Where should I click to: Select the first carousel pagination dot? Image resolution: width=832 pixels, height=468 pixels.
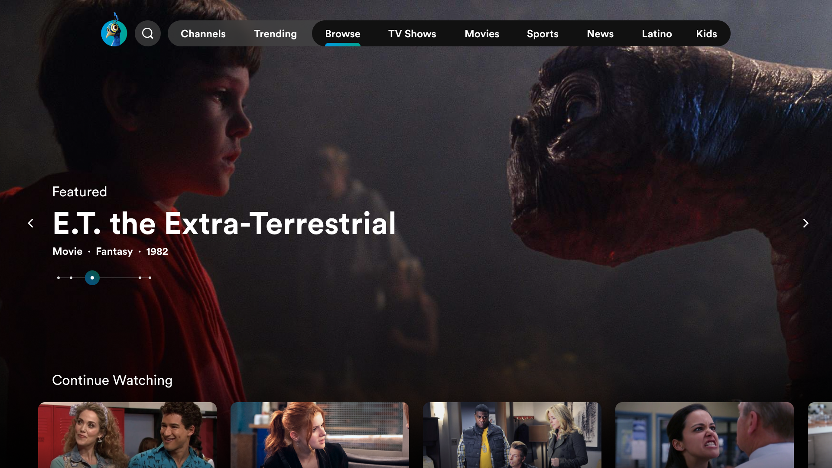tap(58, 278)
